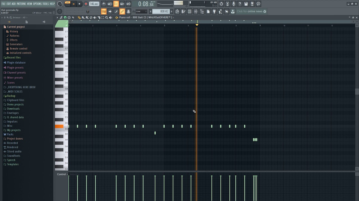359x201 pixels.
Task: Open the TOOLS menu
Action: pos(45,4)
